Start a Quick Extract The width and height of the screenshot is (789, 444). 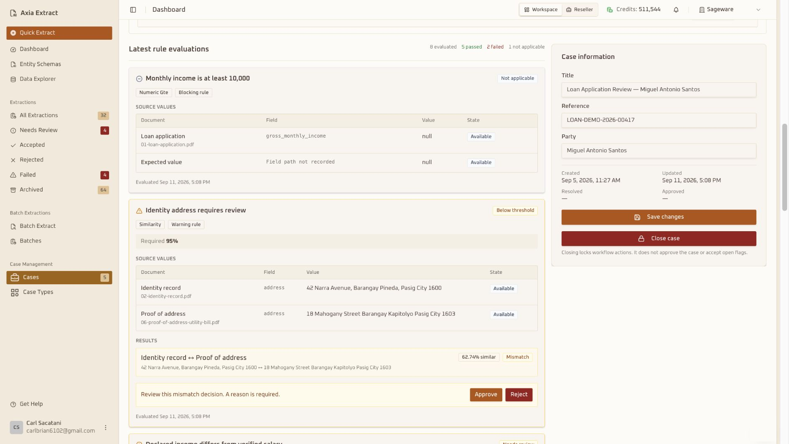[x=59, y=33]
